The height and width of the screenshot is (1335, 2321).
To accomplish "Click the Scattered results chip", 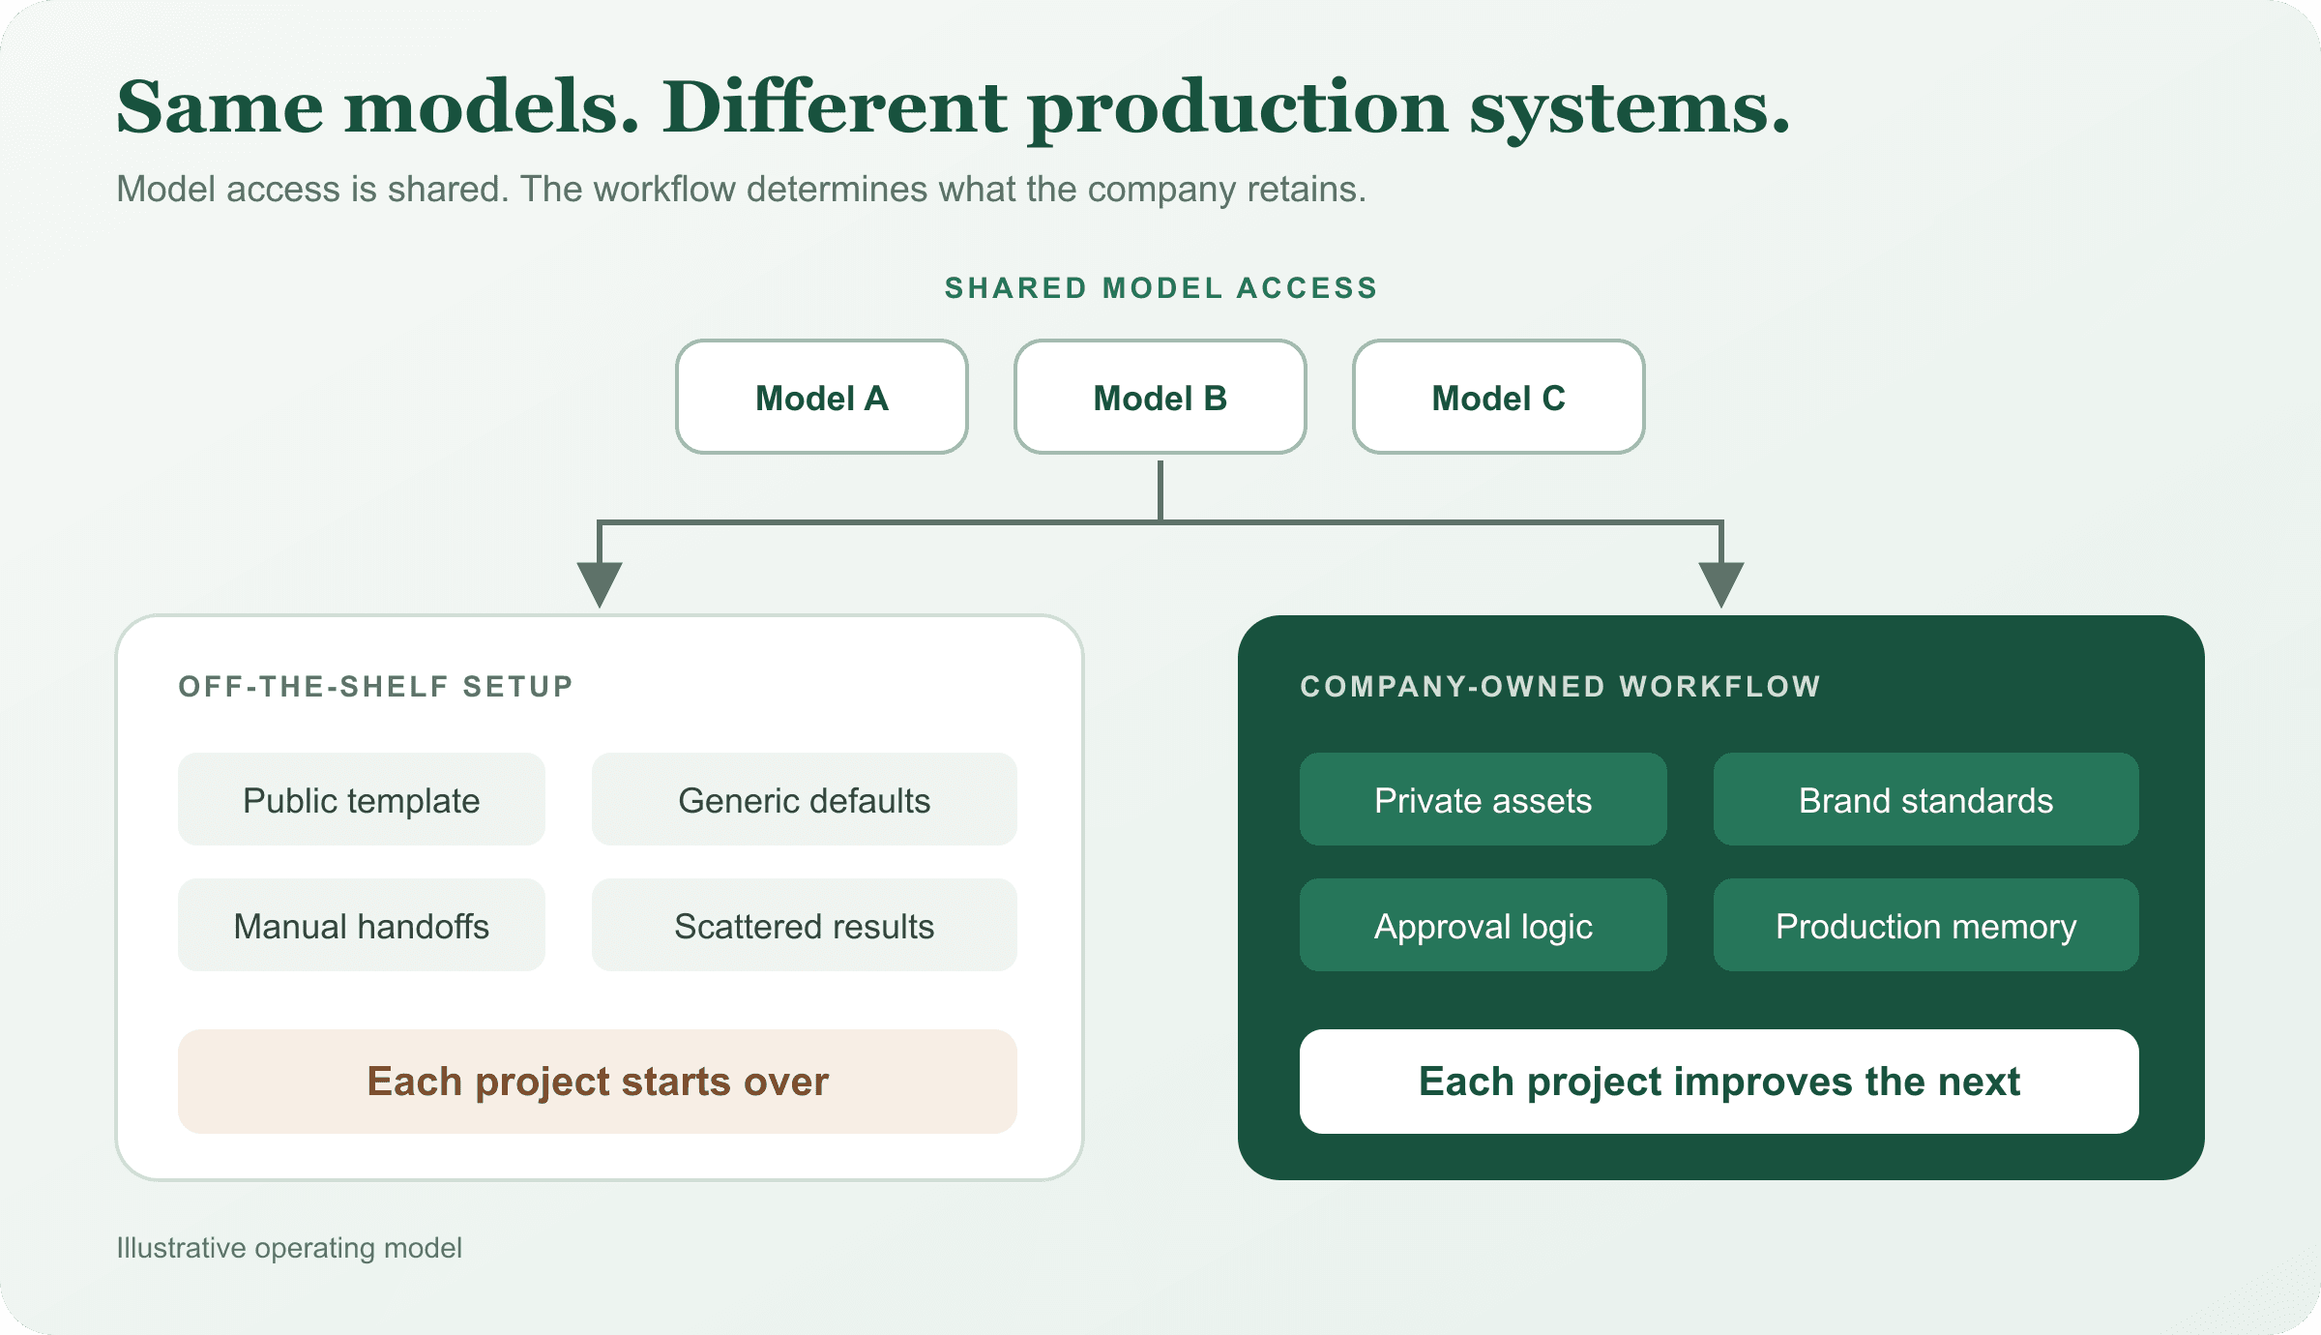I will point(805,925).
